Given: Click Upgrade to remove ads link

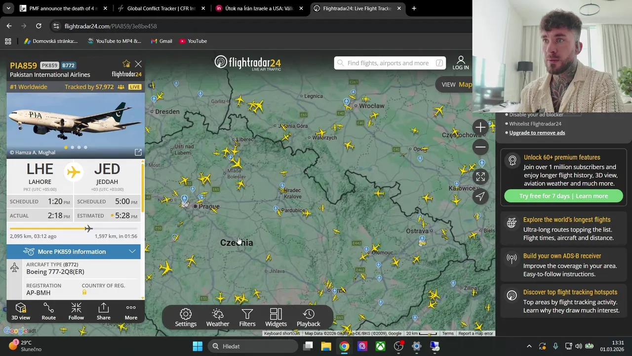Looking at the screenshot, I should pos(537,133).
